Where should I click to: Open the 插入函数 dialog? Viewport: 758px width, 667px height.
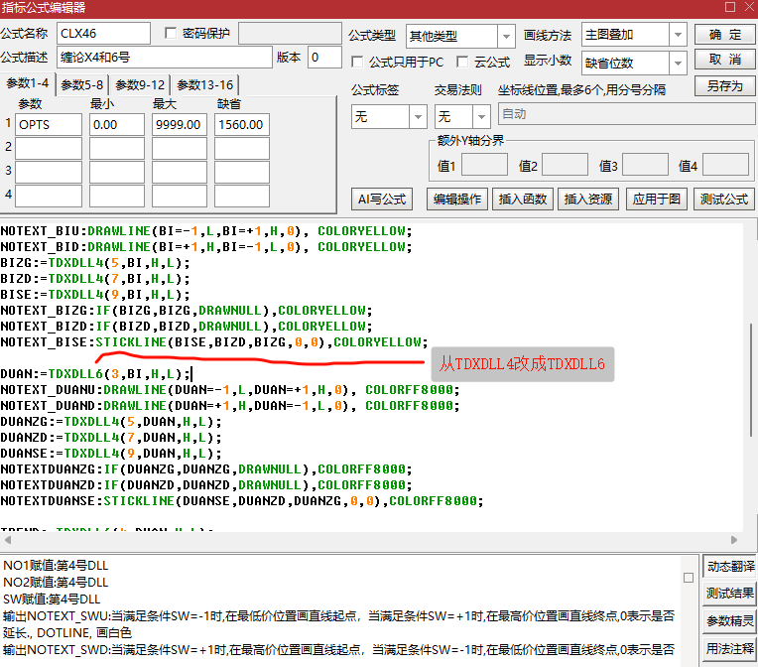point(523,200)
